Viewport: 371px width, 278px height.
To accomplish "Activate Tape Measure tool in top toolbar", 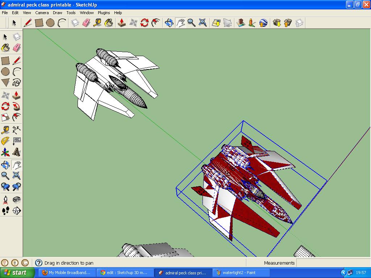I will [97, 23].
